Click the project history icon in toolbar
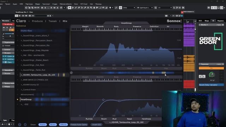 click(26, 8)
